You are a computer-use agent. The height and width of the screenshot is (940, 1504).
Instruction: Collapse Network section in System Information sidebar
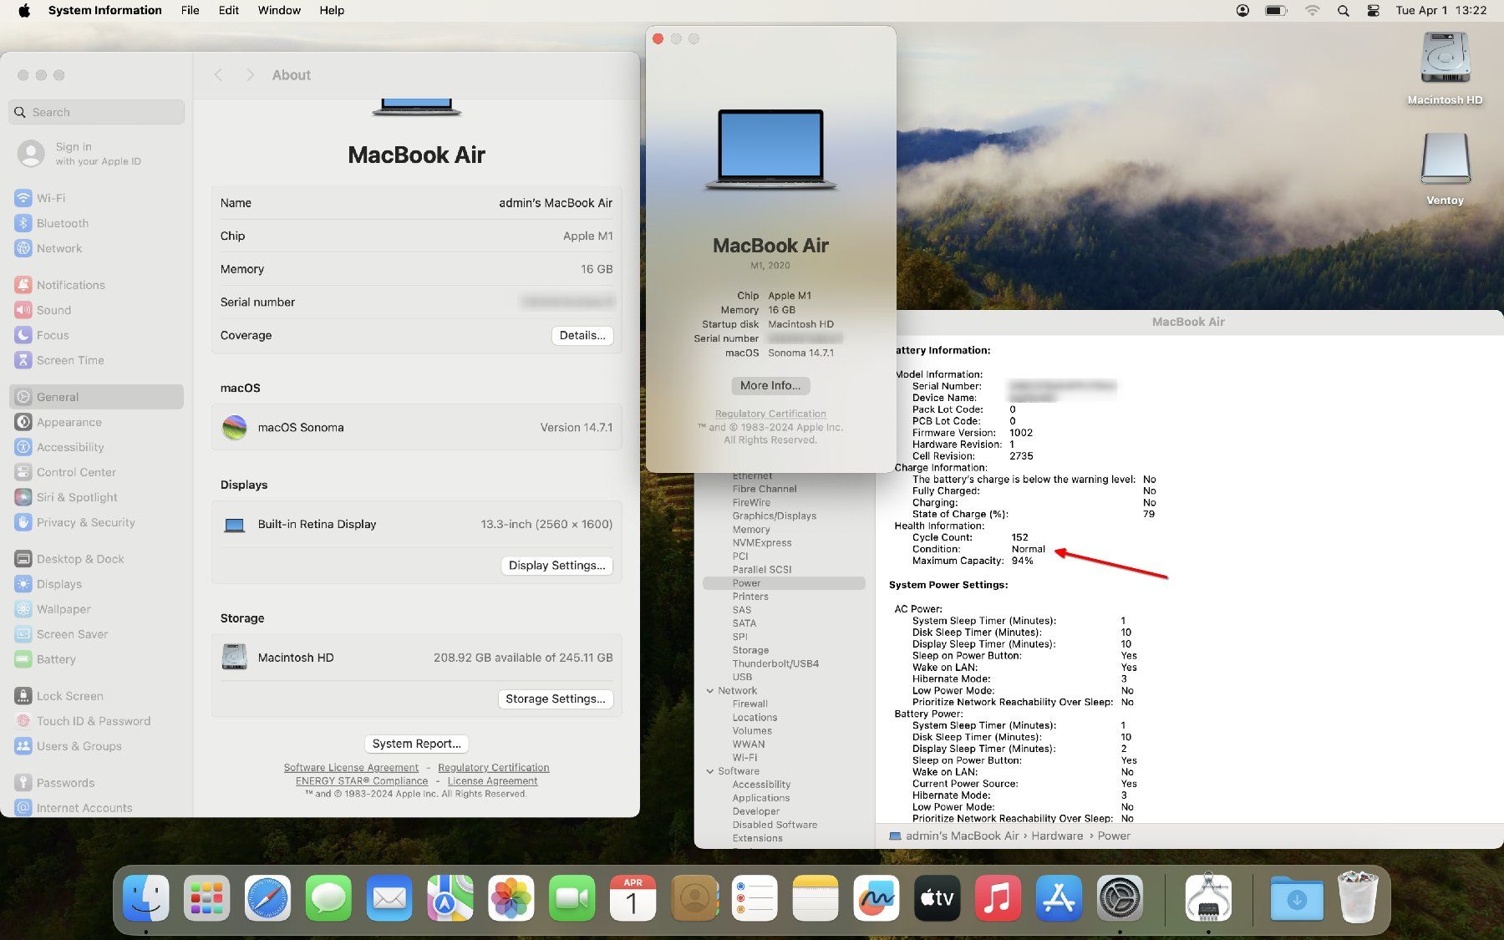click(710, 691)
